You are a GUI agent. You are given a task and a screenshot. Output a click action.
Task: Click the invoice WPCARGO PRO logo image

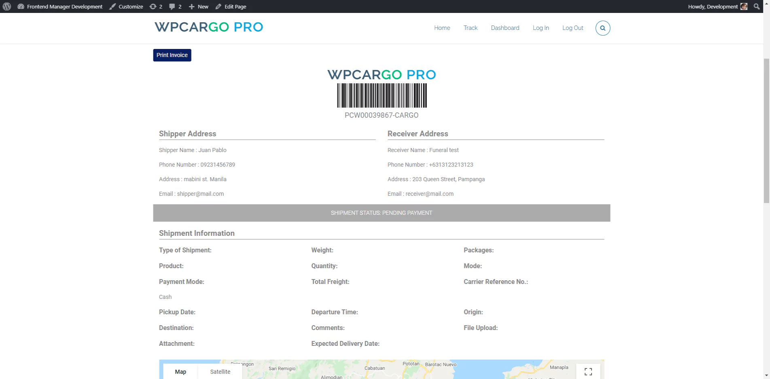click(382, 74)
